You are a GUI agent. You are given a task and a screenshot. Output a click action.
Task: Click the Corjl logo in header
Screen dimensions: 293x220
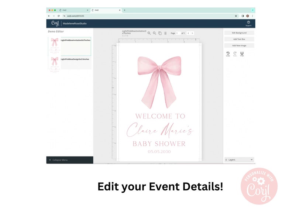(55, 23)
